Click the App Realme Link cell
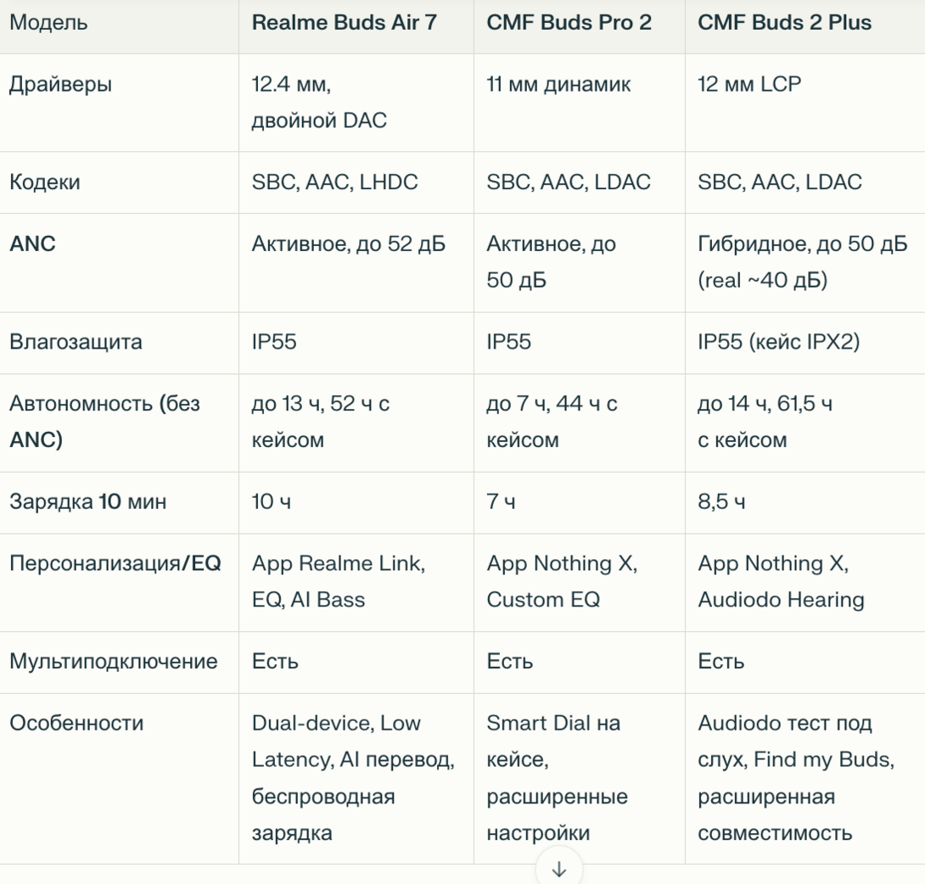This screenshot has width=925, height=884. pos(338,582)
